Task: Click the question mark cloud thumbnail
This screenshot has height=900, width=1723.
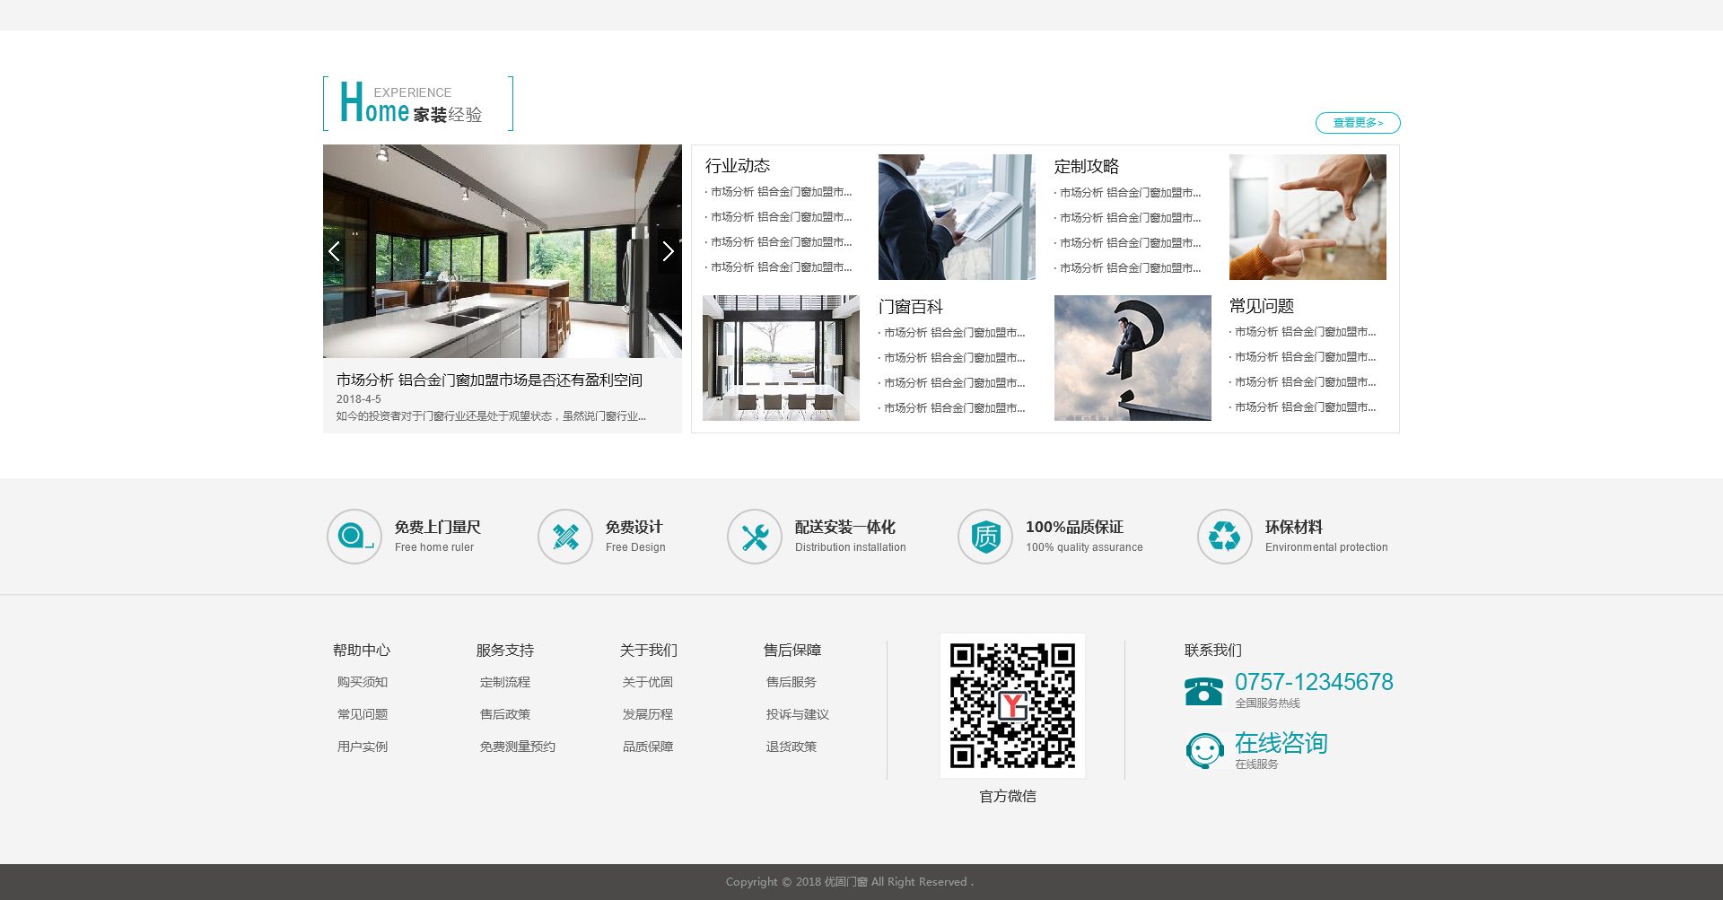Action: pyautogui.click(x=1133, y=358)
